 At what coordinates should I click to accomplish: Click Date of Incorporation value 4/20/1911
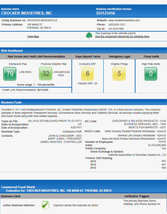pyautogui.click(x=76, y=128)
